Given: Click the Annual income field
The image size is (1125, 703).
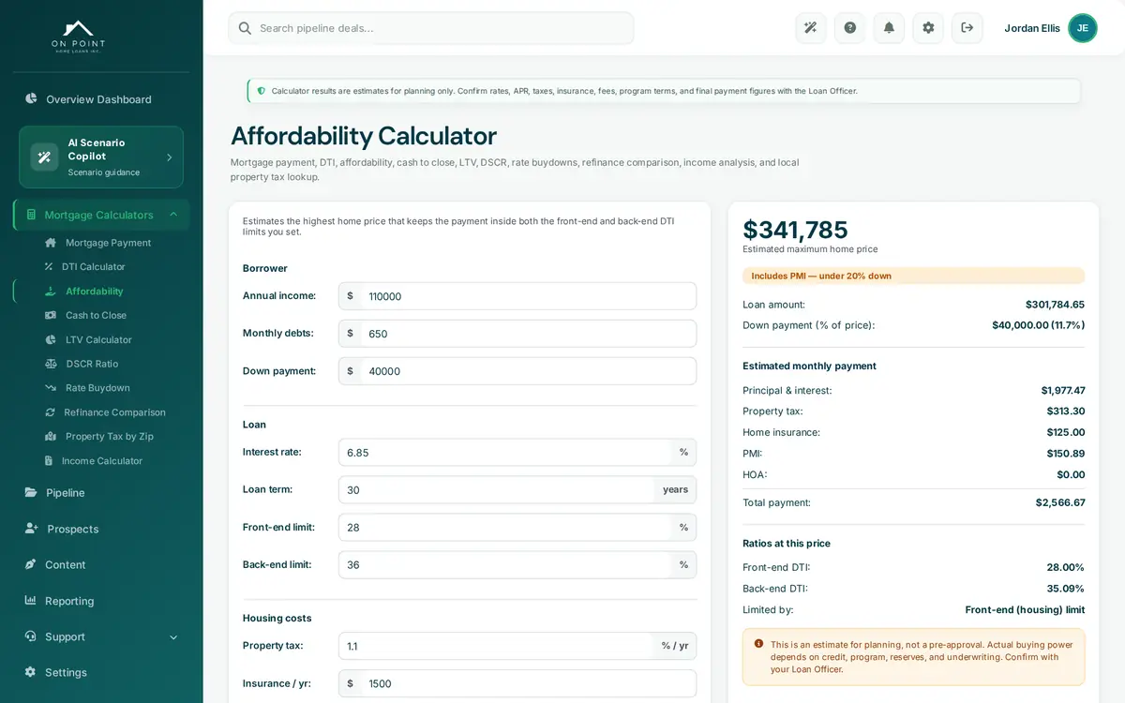Looking at the screenshot, I should click(517, 296).
